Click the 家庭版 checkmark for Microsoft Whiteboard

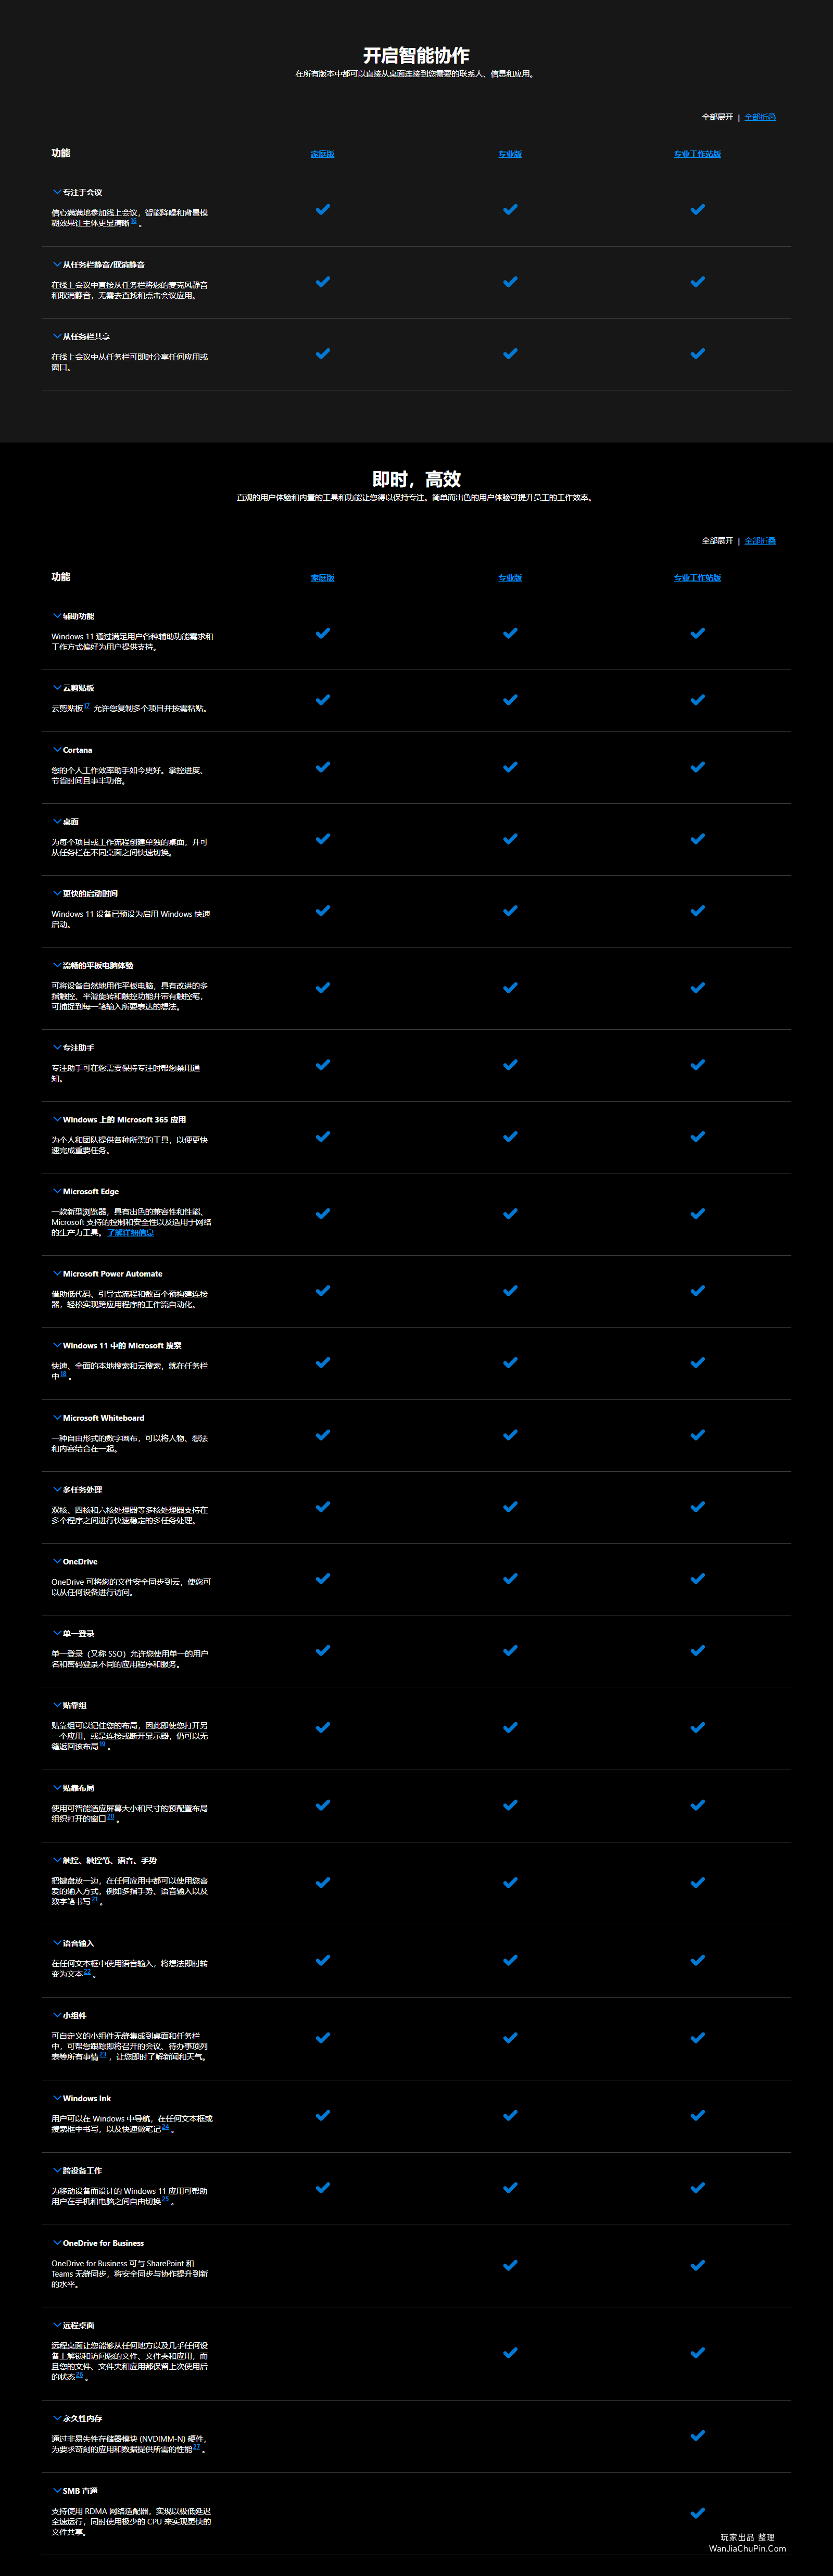(x=323, y=1434)
